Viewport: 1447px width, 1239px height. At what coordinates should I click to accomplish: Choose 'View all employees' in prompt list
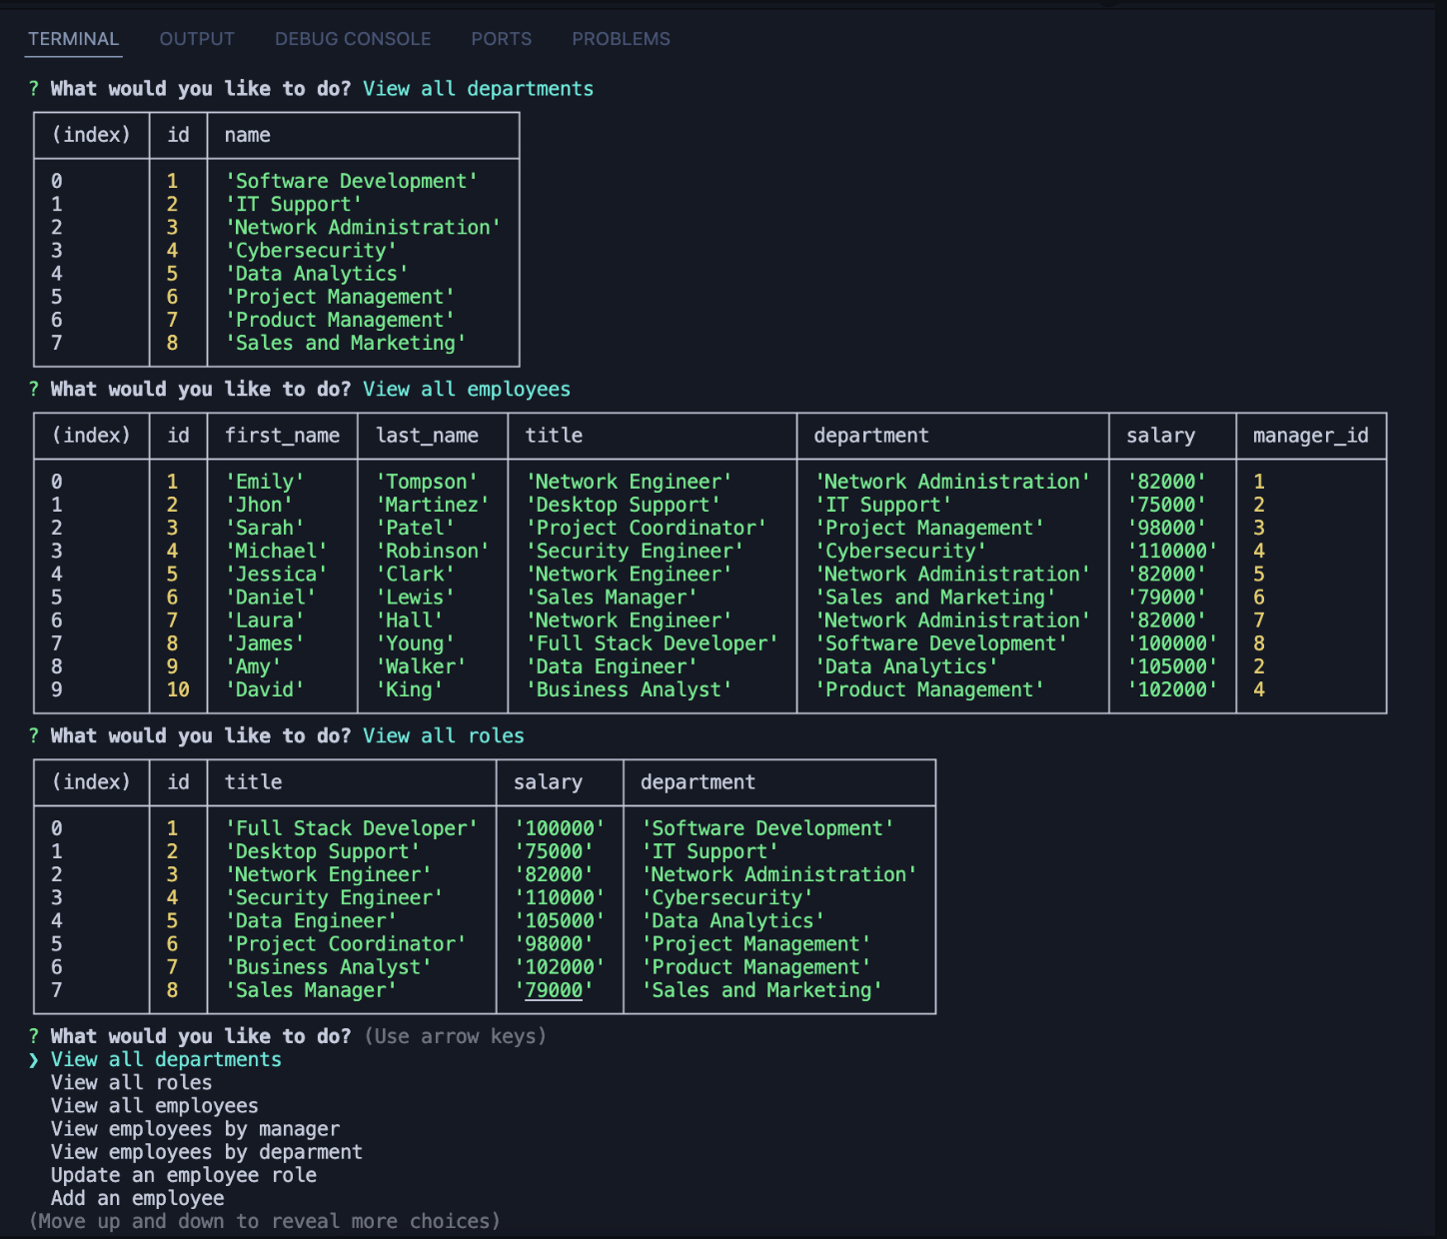pyautogui.click(x=154, y=1106)
